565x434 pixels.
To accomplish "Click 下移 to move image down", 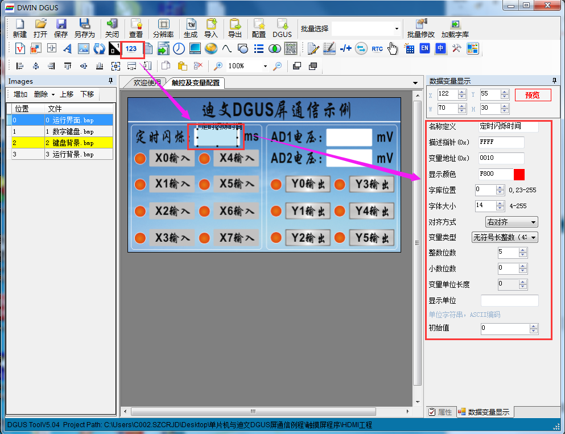I will pos(87,94).
